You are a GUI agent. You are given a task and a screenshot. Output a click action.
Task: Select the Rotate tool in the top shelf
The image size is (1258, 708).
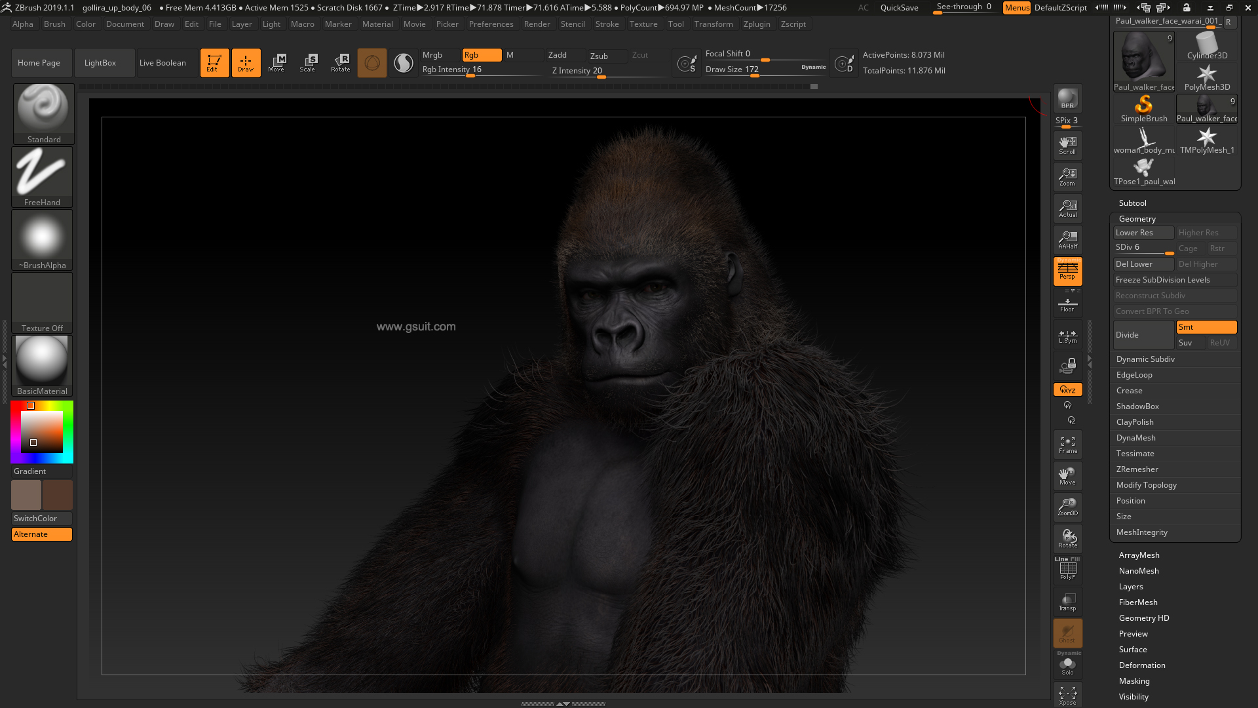(x=341, y=63)
